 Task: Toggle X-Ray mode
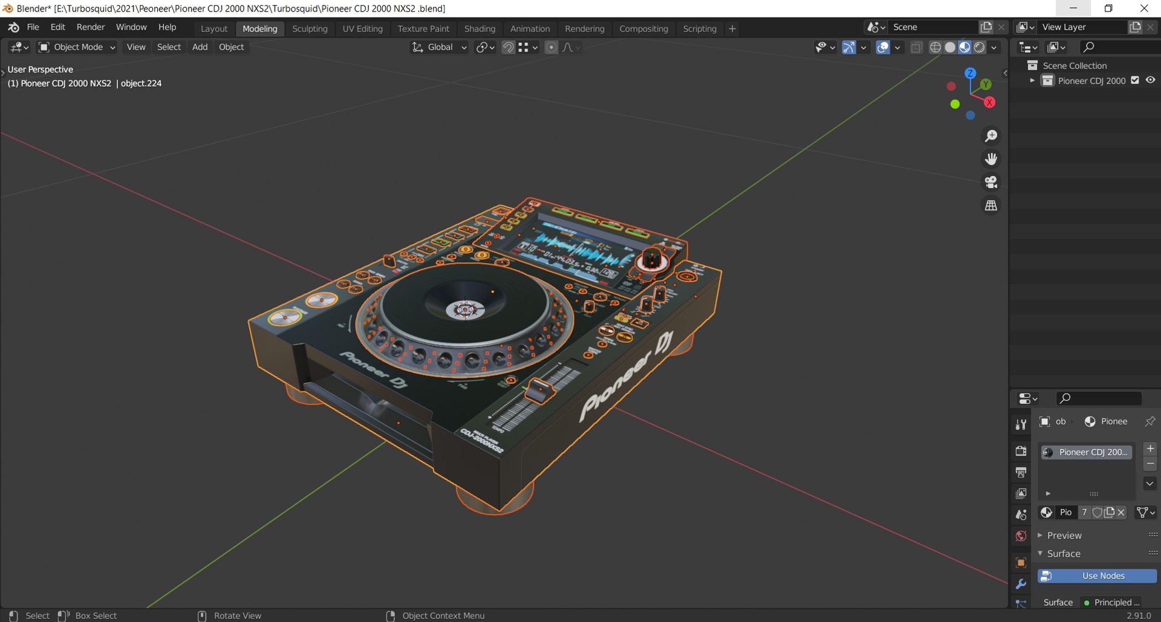point(916,47)
